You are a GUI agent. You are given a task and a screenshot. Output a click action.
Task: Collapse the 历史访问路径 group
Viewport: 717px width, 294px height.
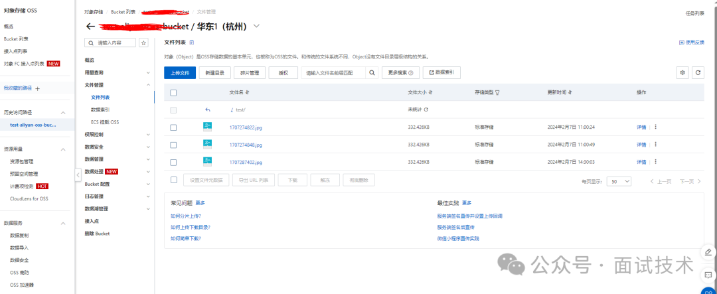tap(63, 112)
